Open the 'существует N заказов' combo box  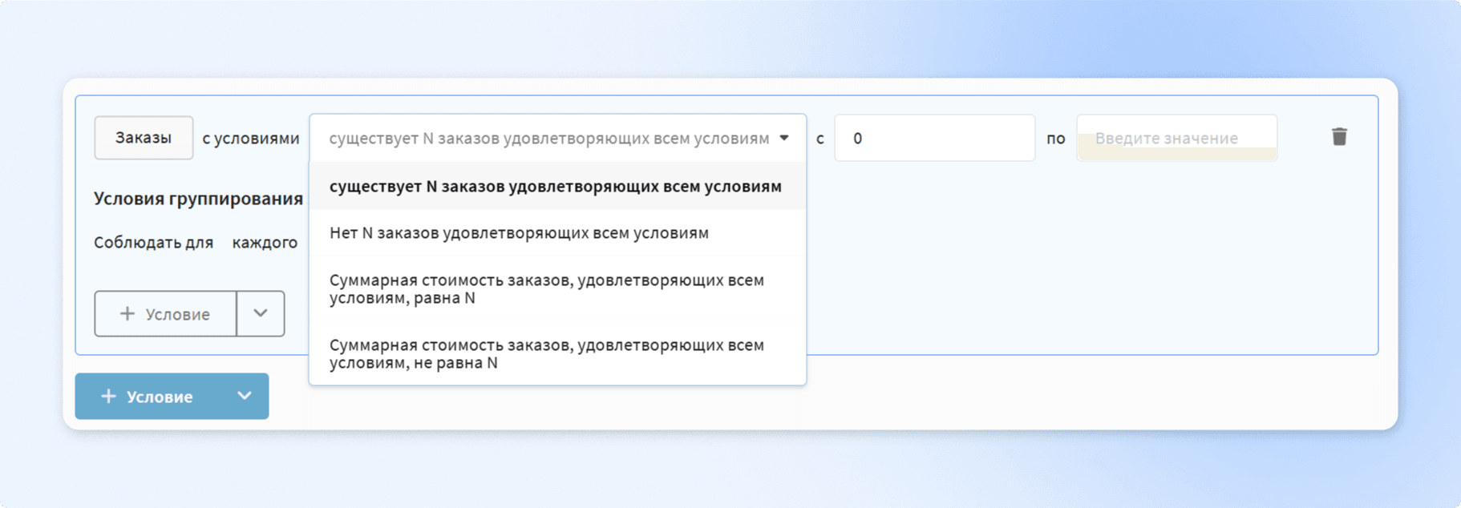[x=557, y=138]
